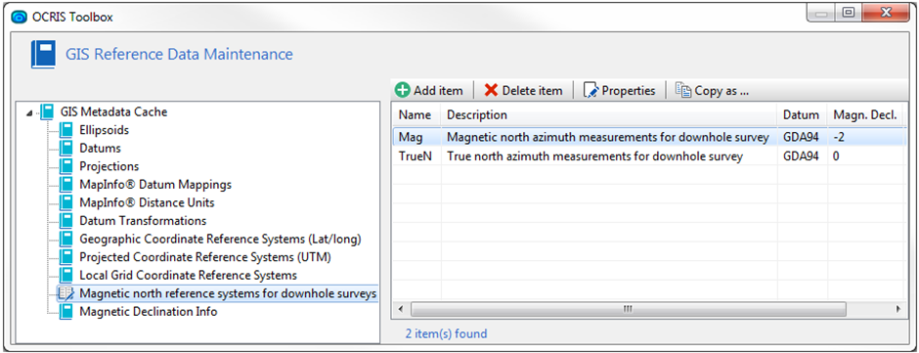Viewport: 919px width, 353px height.
Task: Select MapInfo Distance Units node
Action: [x=147, y=202]
